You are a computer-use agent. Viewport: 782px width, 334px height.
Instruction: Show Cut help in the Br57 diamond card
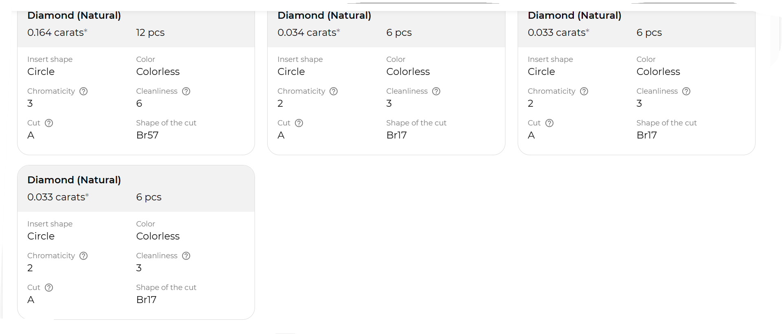point(49,123)
